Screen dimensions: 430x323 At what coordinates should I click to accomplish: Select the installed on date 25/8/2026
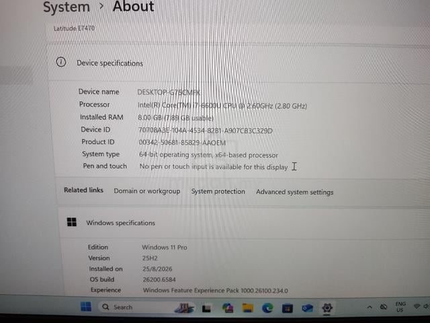157,269
